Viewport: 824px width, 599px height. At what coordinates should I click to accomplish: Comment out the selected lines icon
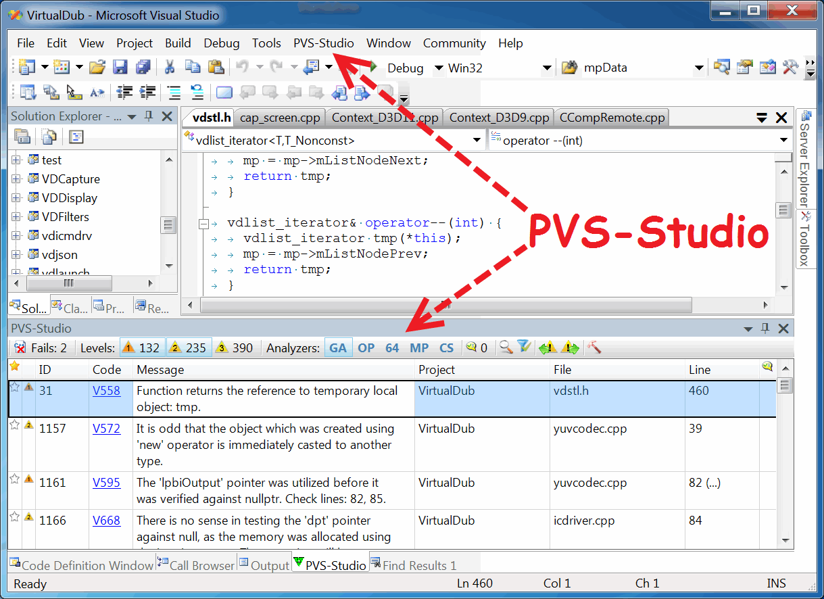174,93
